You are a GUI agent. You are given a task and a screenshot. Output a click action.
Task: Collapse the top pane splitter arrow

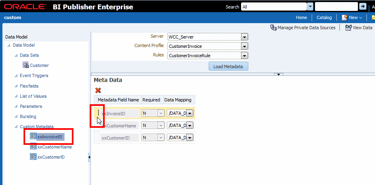point(278,74)
